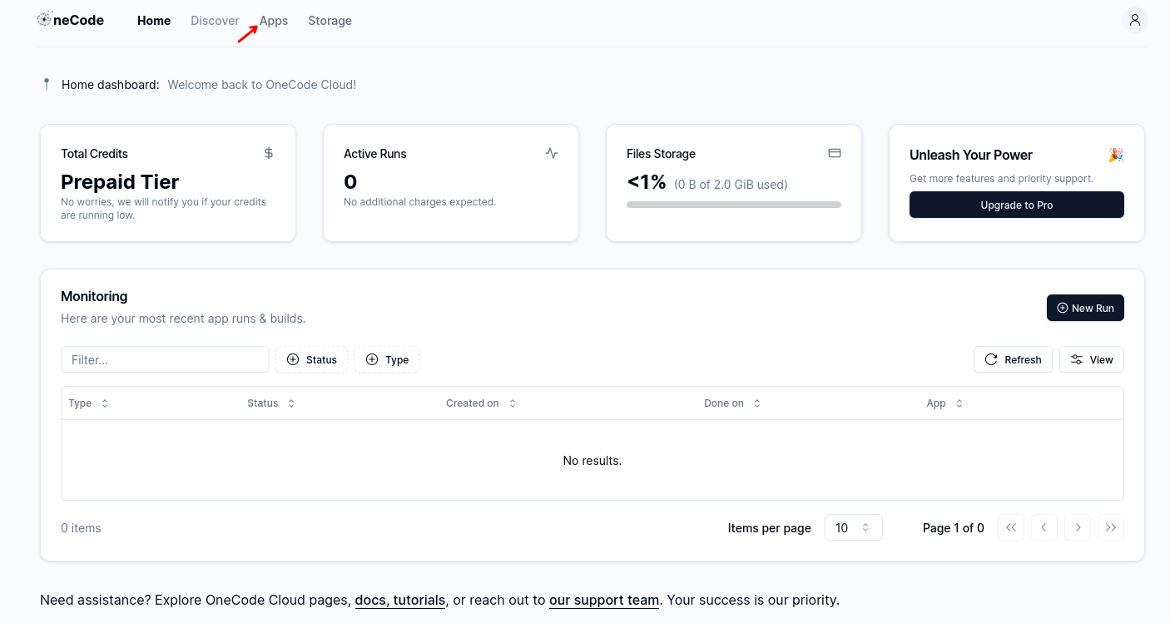The image size is (1170, 623).
Task: Click the party popper icon on Unleash Your Power
Action: 1116,154
